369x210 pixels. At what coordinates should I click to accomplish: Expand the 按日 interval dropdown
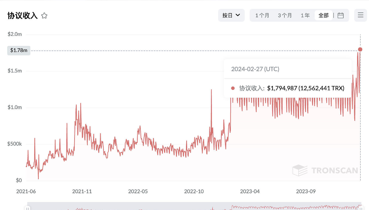[x=231, y=15]
